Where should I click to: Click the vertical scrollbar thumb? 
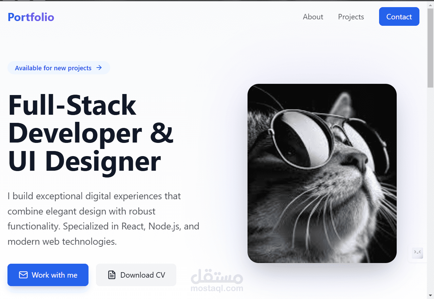point(430,48)
